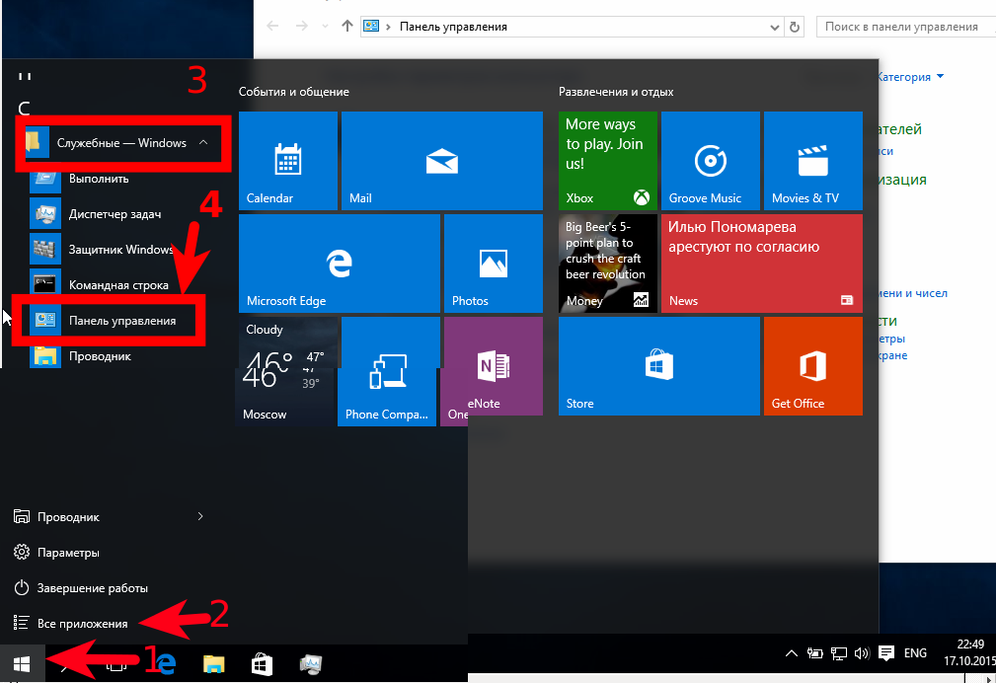Open the Calendar tile

pos(288,161)
